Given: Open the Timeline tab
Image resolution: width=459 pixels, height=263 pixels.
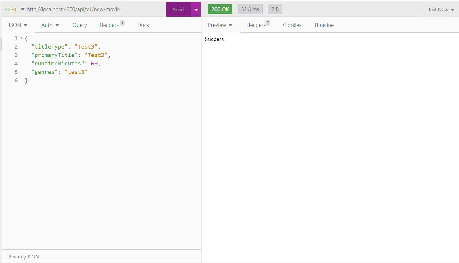Looking at the screenshot, I should pos(324,25).
